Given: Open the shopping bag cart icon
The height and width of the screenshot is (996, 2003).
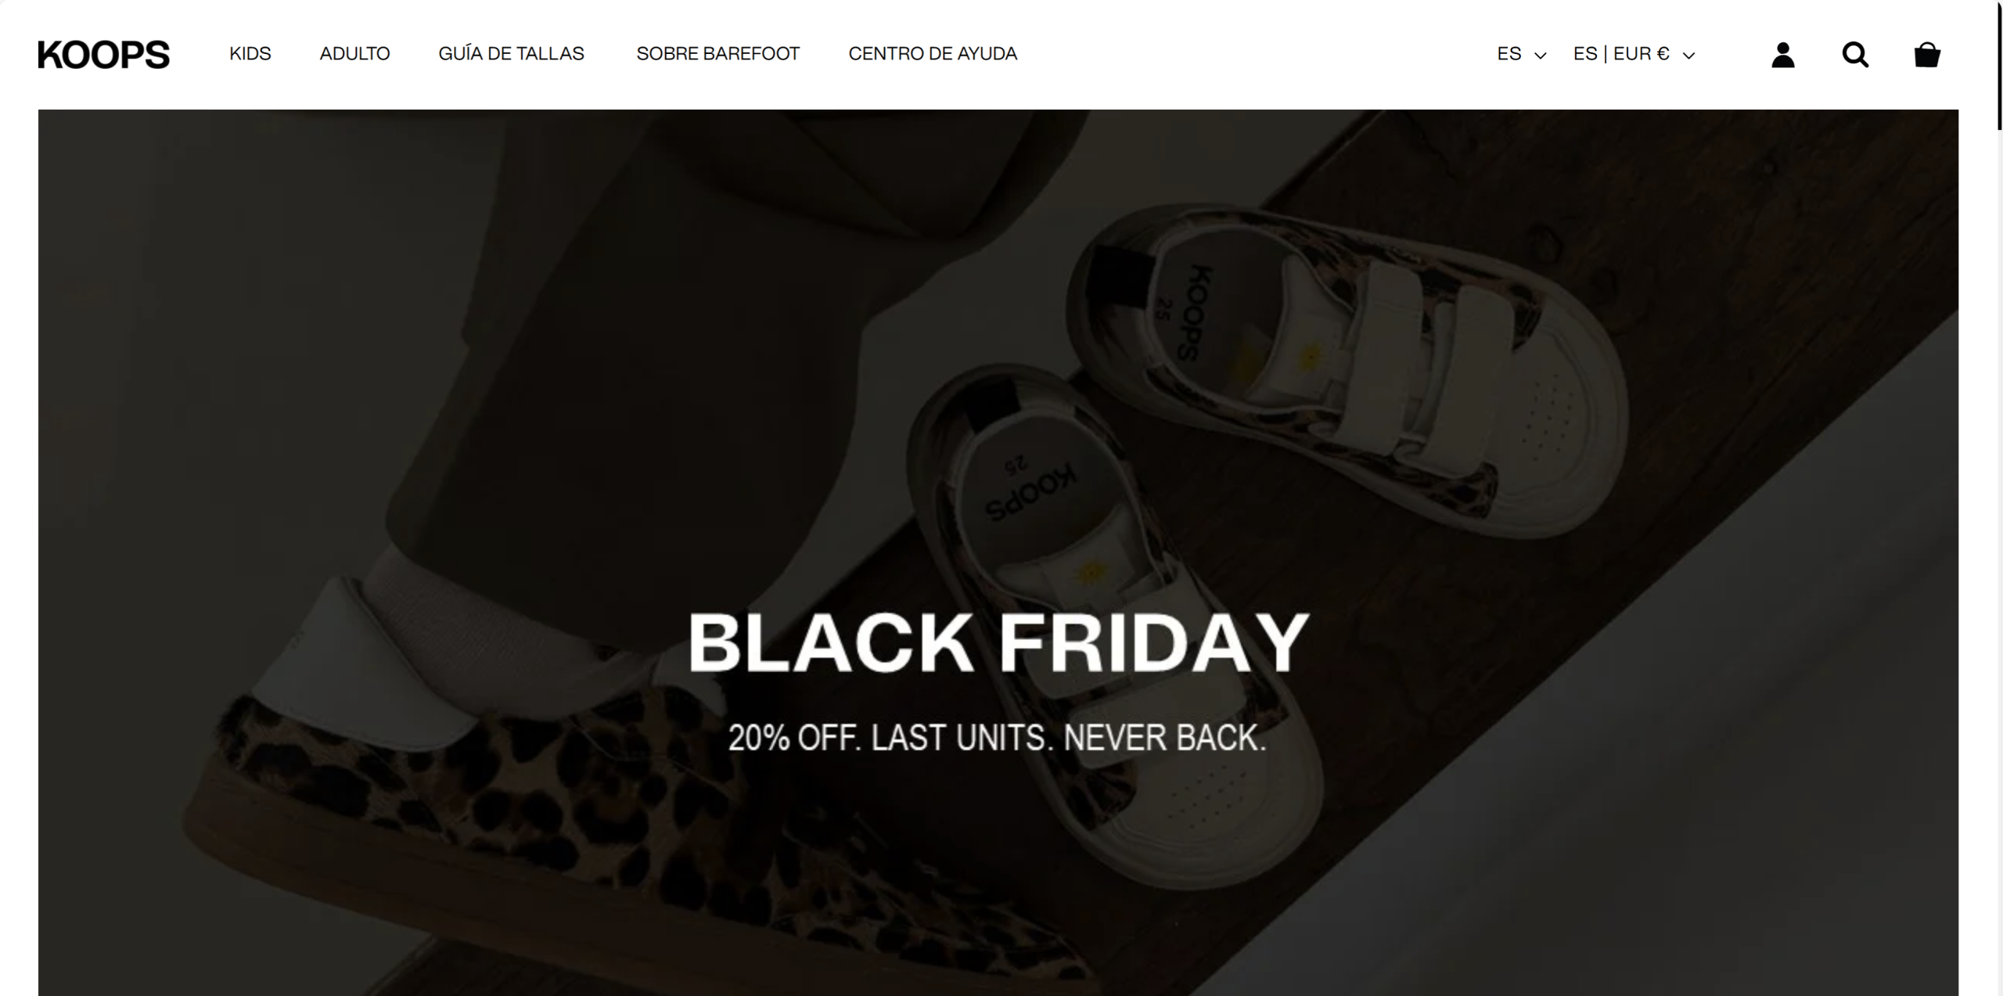Looking at the screenshot, I should coord(1927,55).
